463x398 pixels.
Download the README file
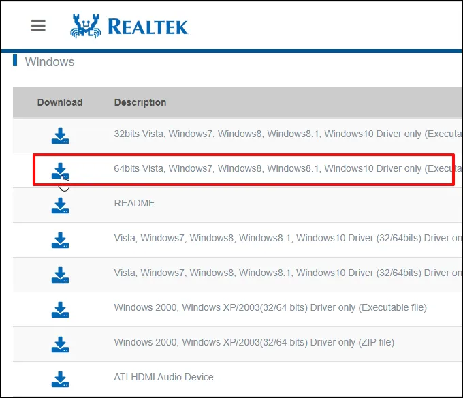(60, 205)
